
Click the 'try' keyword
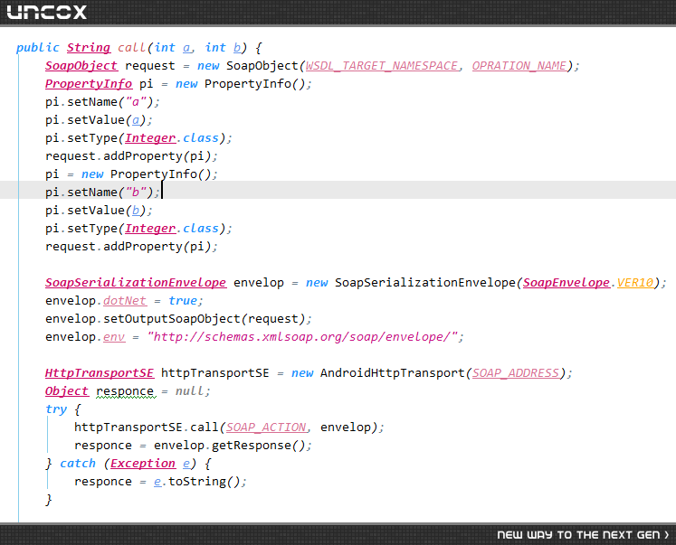56,409
